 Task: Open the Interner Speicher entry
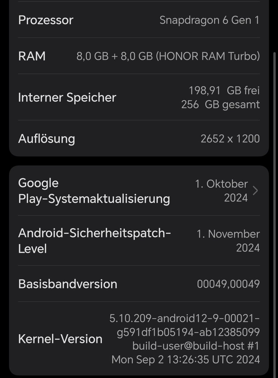(x=67, y=97)
